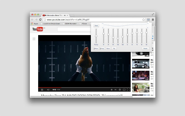
Task: Open the equalizer Presets list
Action: click(x=145, y=48)
